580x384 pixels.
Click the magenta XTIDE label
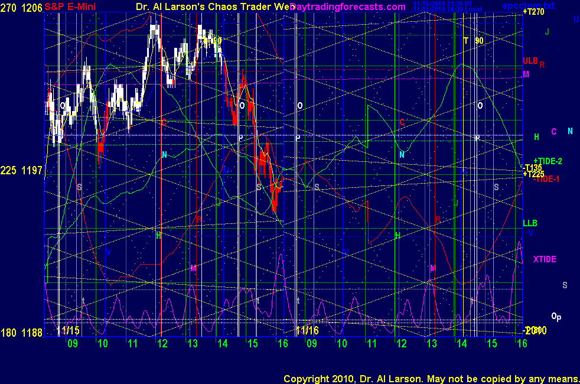545,259
